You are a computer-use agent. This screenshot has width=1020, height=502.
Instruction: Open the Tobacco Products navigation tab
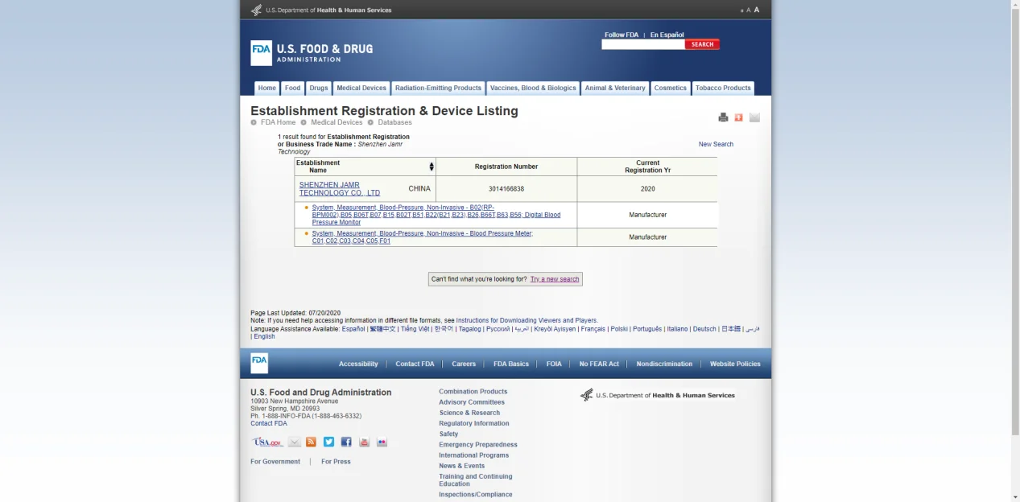click(x=723, y=88)
